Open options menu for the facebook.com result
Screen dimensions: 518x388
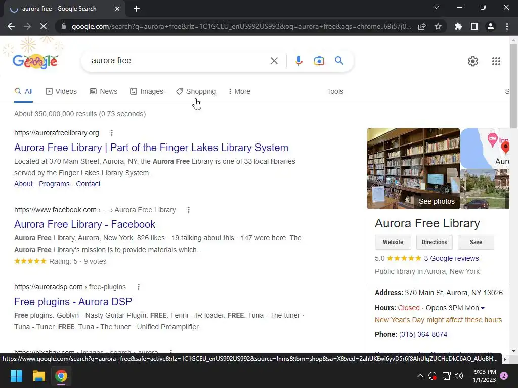point(188,210)
